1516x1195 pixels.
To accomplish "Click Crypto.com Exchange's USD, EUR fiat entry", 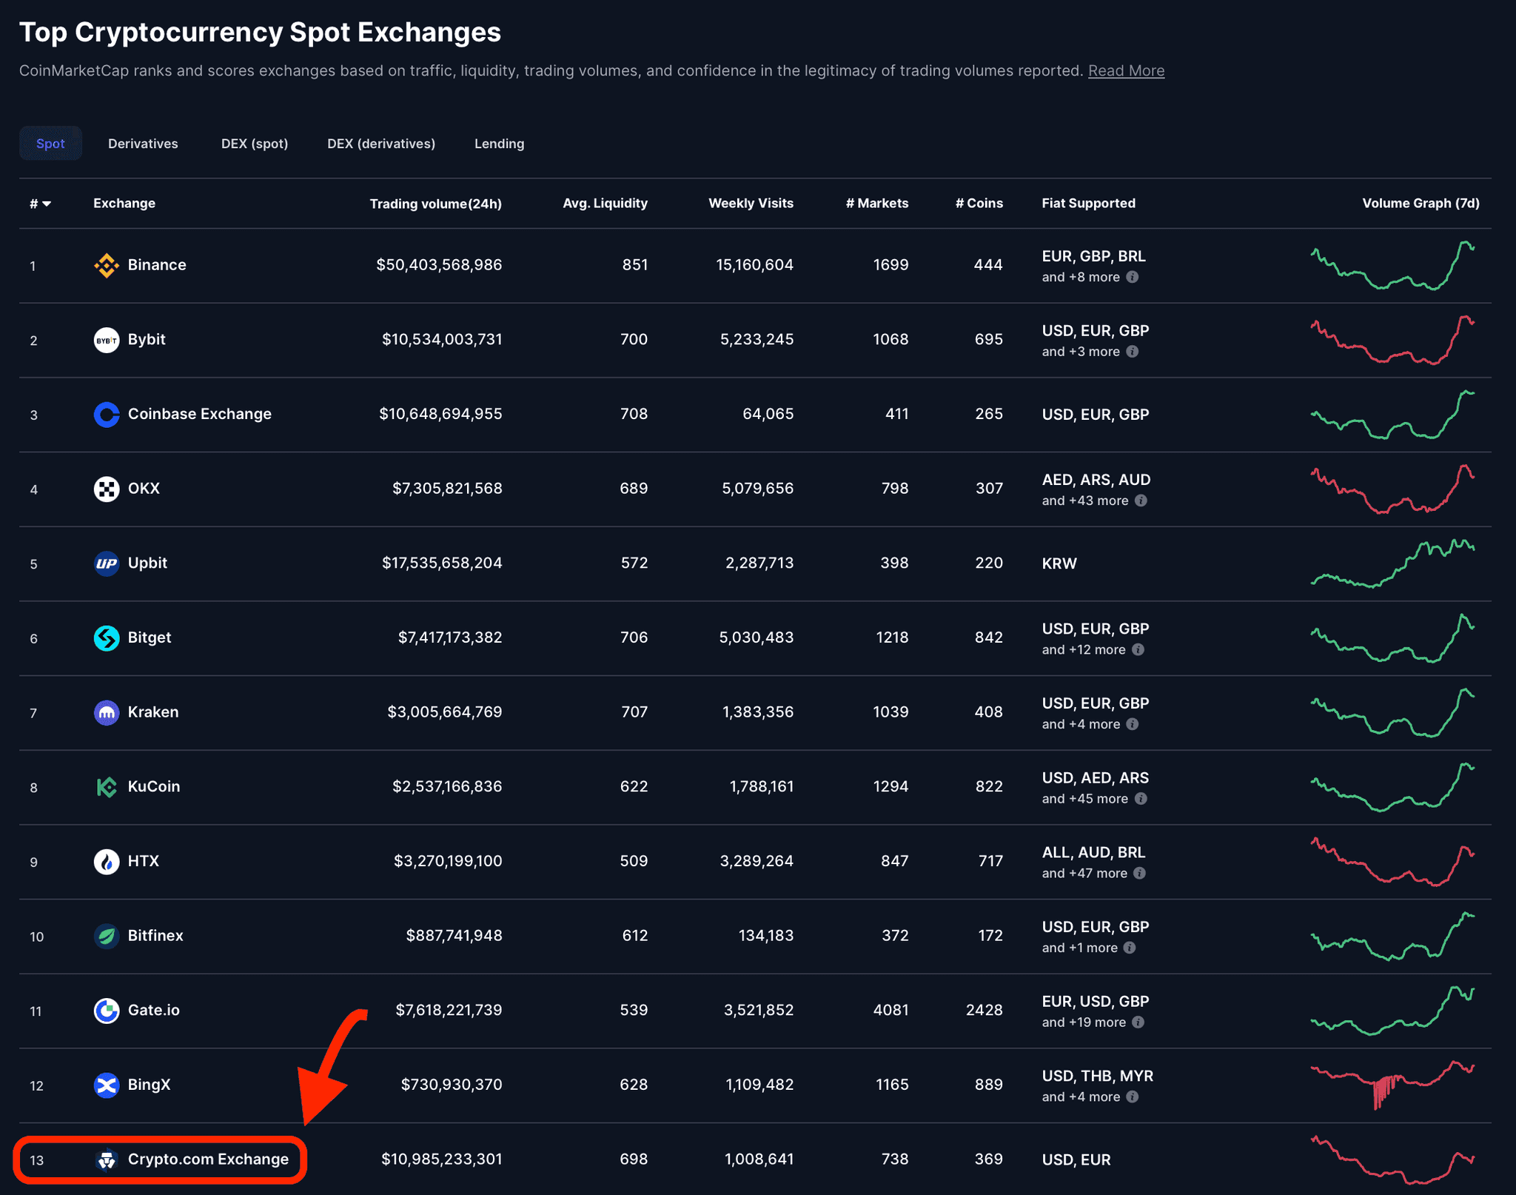I will pyautogui.click(x=1076, y=1160).
